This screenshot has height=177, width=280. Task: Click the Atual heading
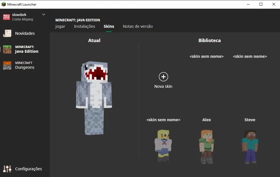coord(94,40)
